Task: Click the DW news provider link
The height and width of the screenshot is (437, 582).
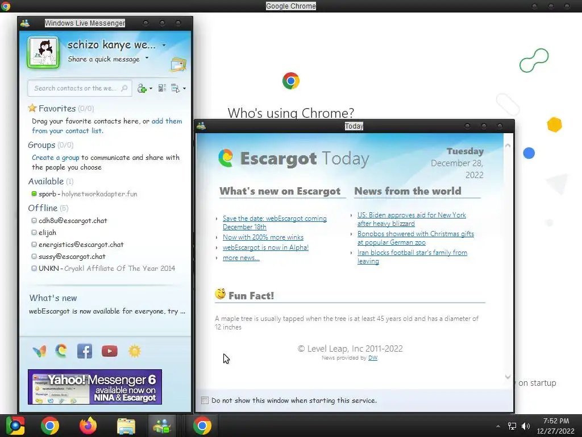Action: (373, 358)
